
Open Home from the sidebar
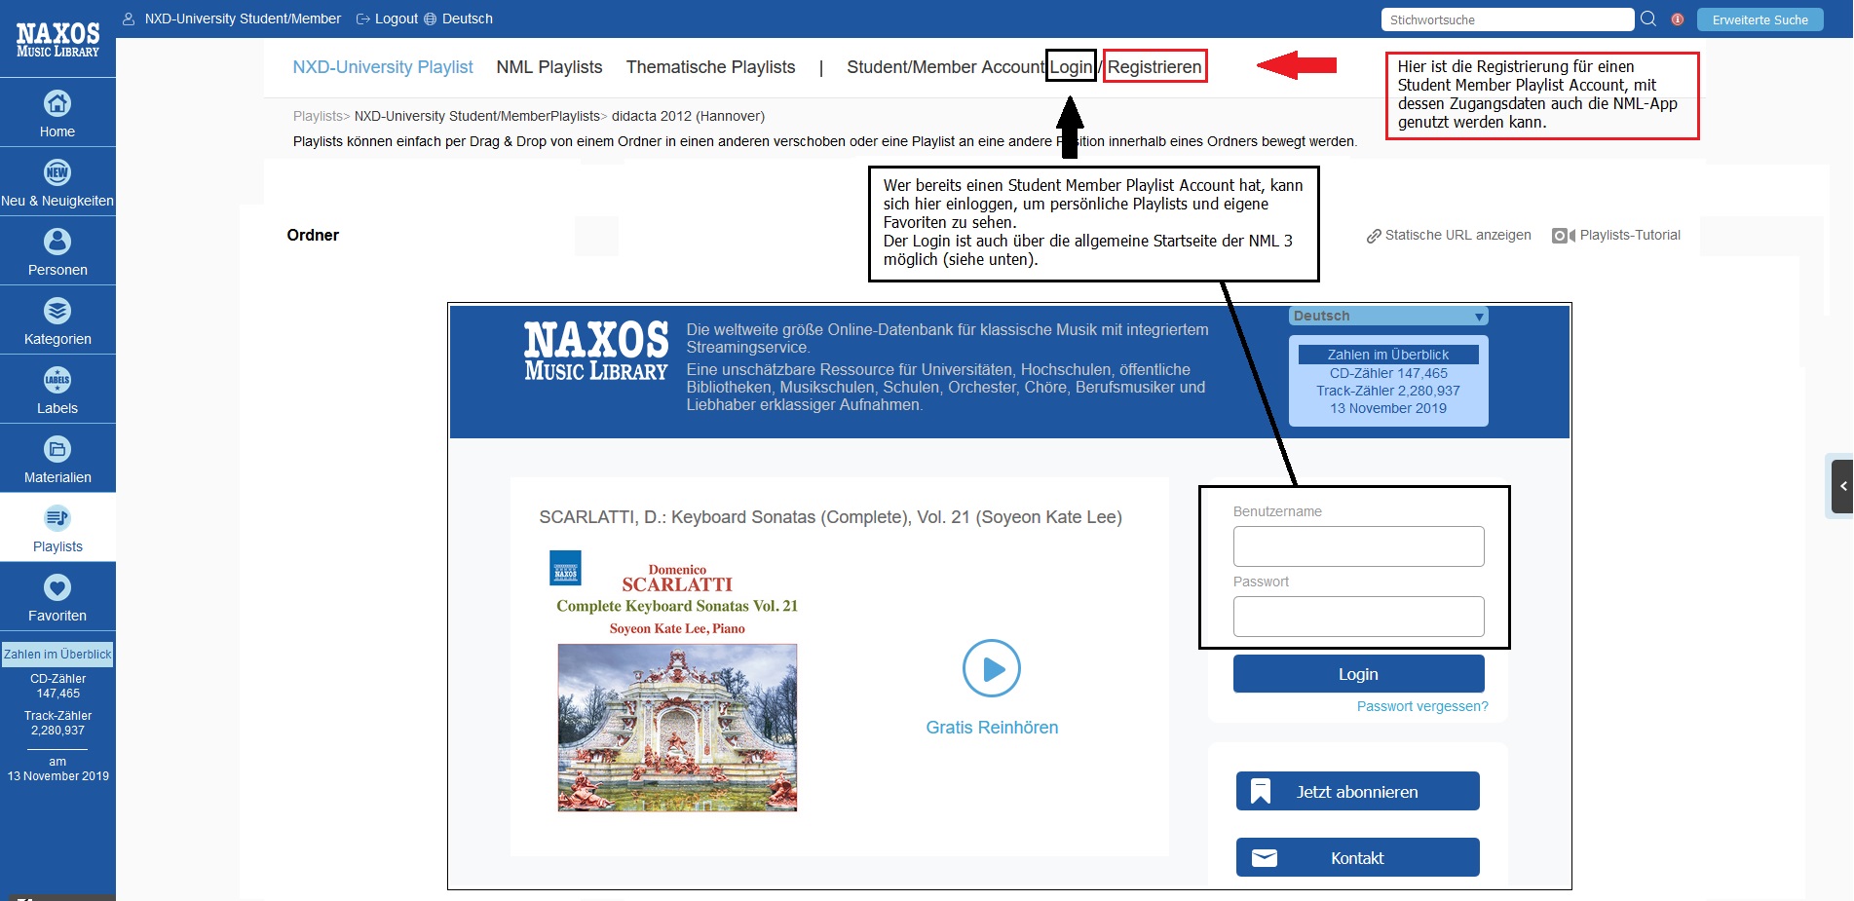click(x=57, y=113)
